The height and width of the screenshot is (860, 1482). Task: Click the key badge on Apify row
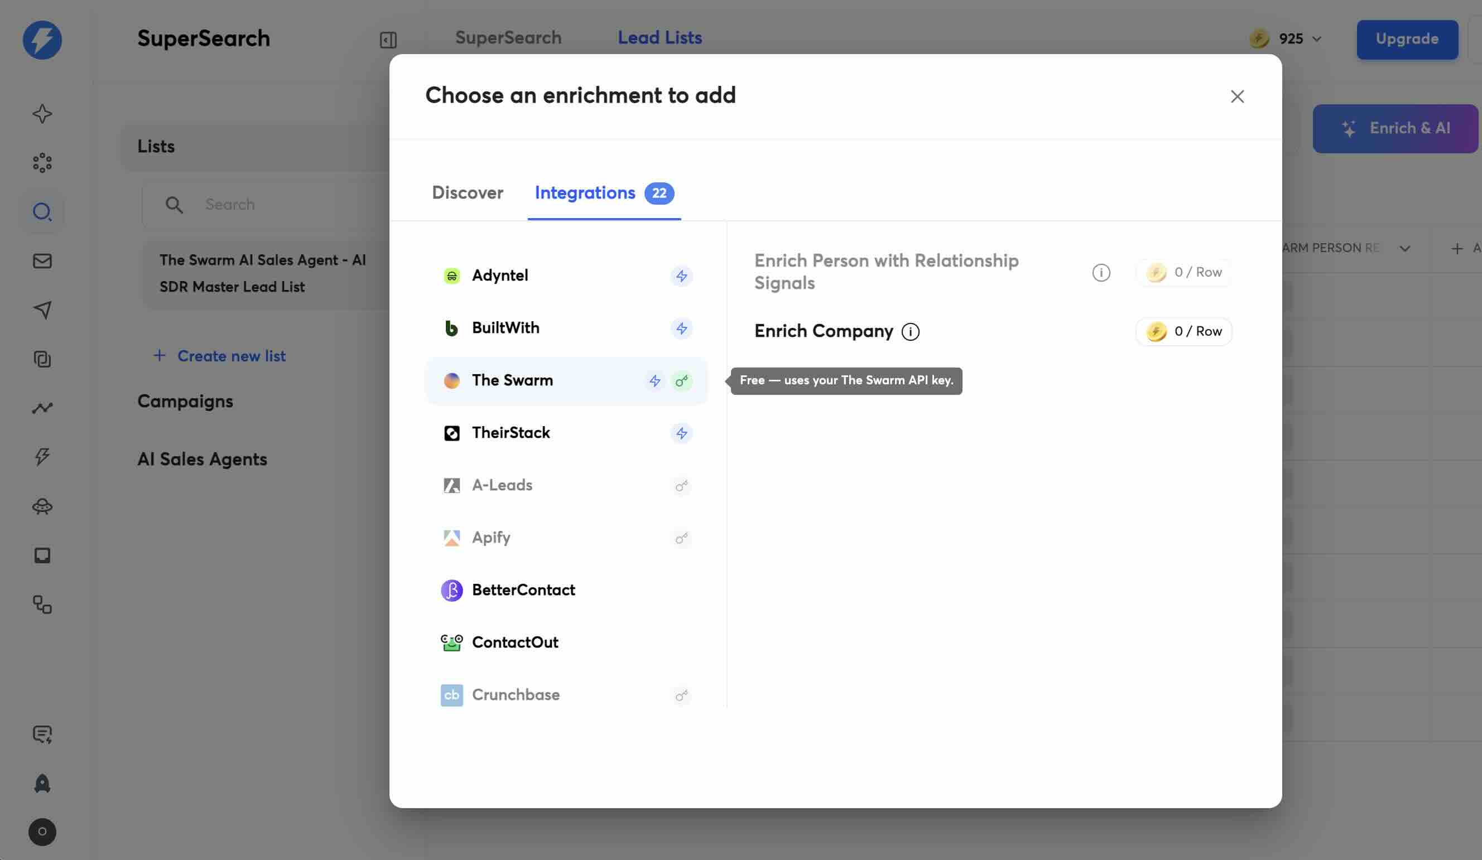(x=682, y=538)
